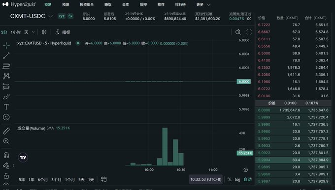Set chart range to 5天
The height and width of the screenshot is (190, 335).
coord(81,180)
